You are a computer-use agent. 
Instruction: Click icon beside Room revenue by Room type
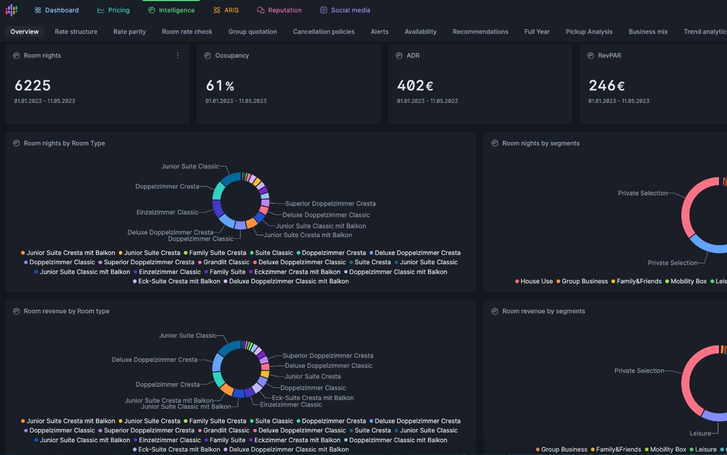point(16,311)
